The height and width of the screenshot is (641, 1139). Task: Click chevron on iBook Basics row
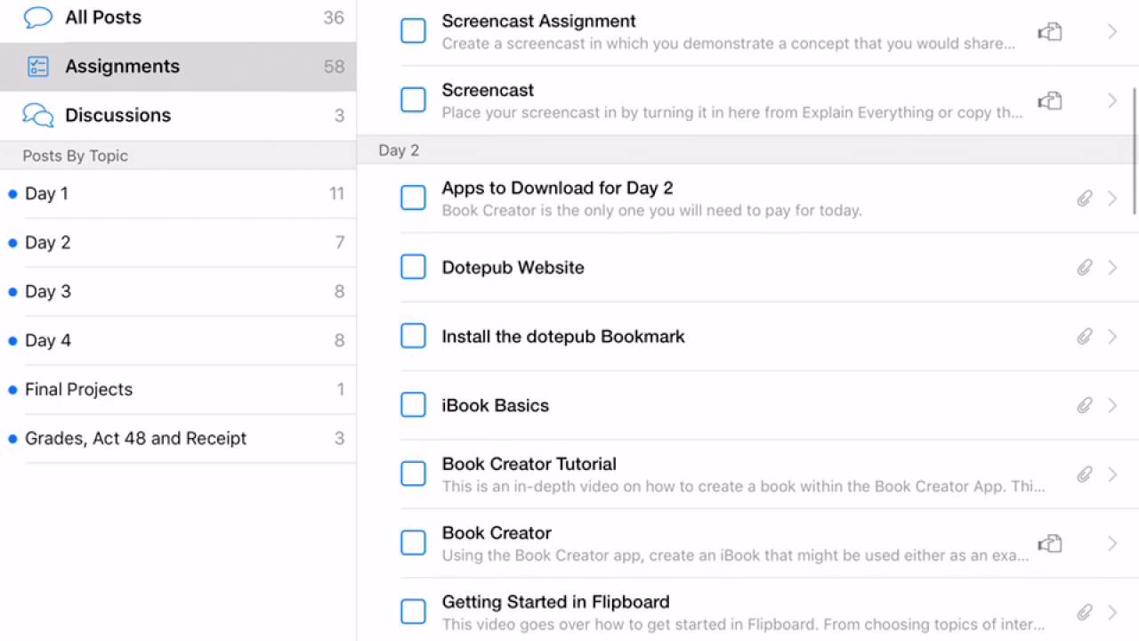[x=1112, y=405]
